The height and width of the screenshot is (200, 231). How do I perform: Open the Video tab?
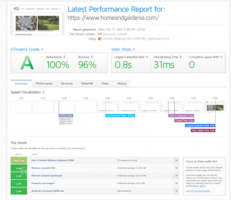pyautogui.click(x=105, y=84)
